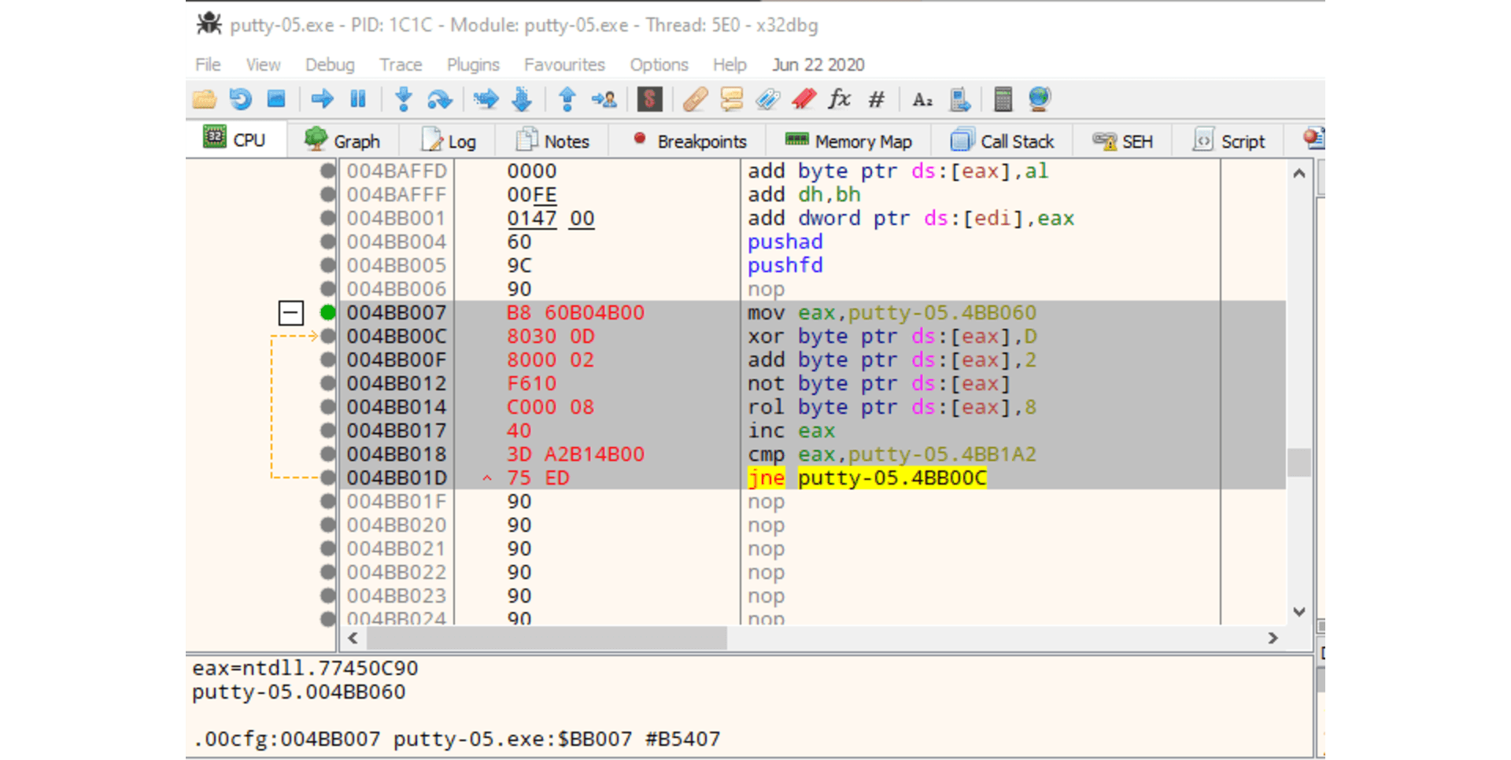Screen dimensions: 1511x760
Task: Toggle breakpoint dot at address 004BAFFD
Action: coord(328,171)
